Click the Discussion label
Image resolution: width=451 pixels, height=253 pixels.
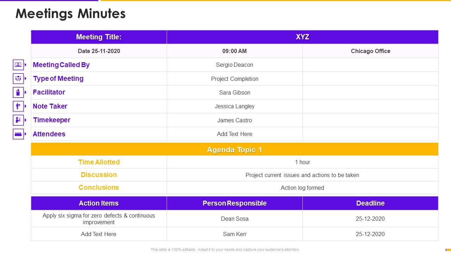(x=99, y=175)
